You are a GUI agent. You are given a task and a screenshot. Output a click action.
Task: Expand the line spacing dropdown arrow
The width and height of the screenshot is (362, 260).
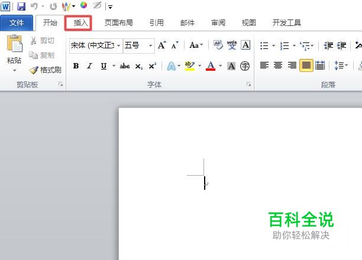coord(347,65)
